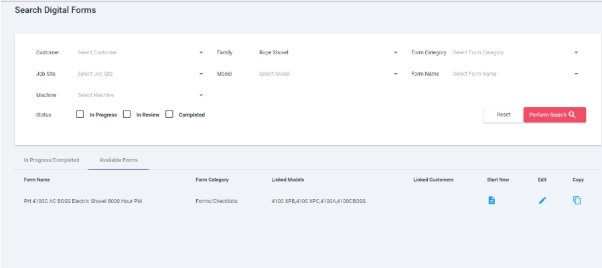Open the Customer dropdown
Screen dimensions: 602x268
tap(141, 52)
